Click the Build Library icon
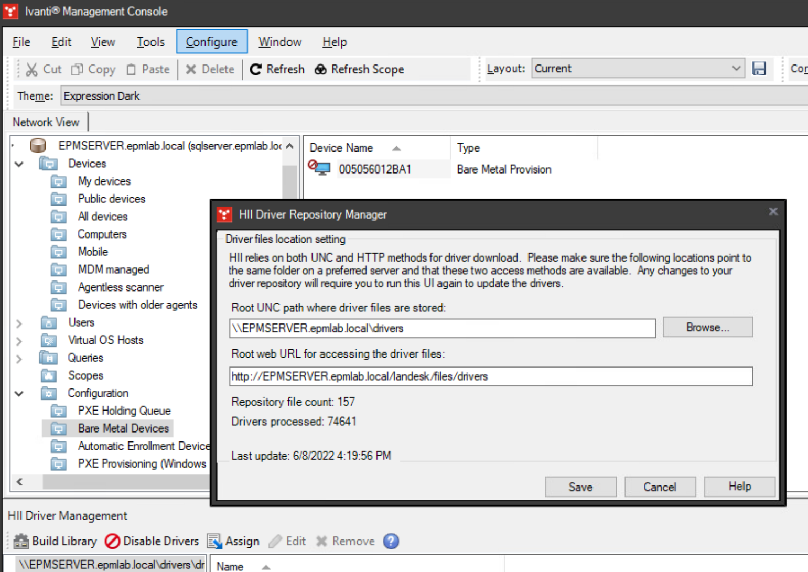Image resolution: width=808 pixels, height=572 pixels. point(20,541)
